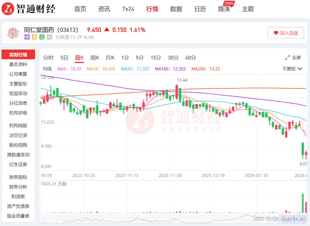The width and height of the screenshot is (310, 226).
Task: Open the 首页 navigation item
Action: pyautogui.click(x=80, y=9)
